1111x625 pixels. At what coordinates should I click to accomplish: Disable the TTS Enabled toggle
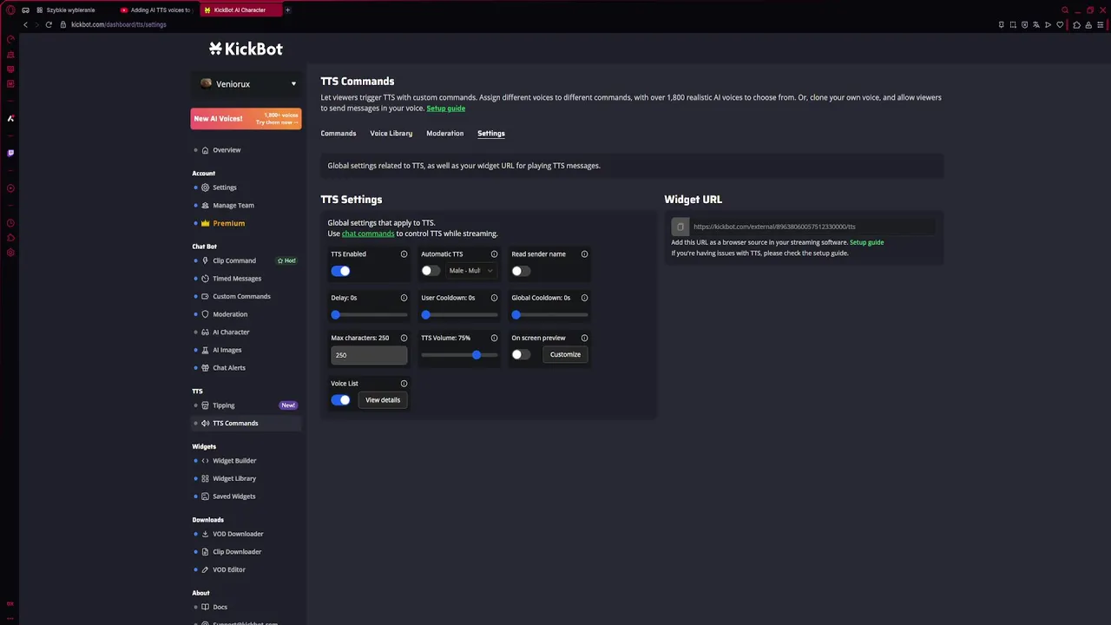point(340,271)
